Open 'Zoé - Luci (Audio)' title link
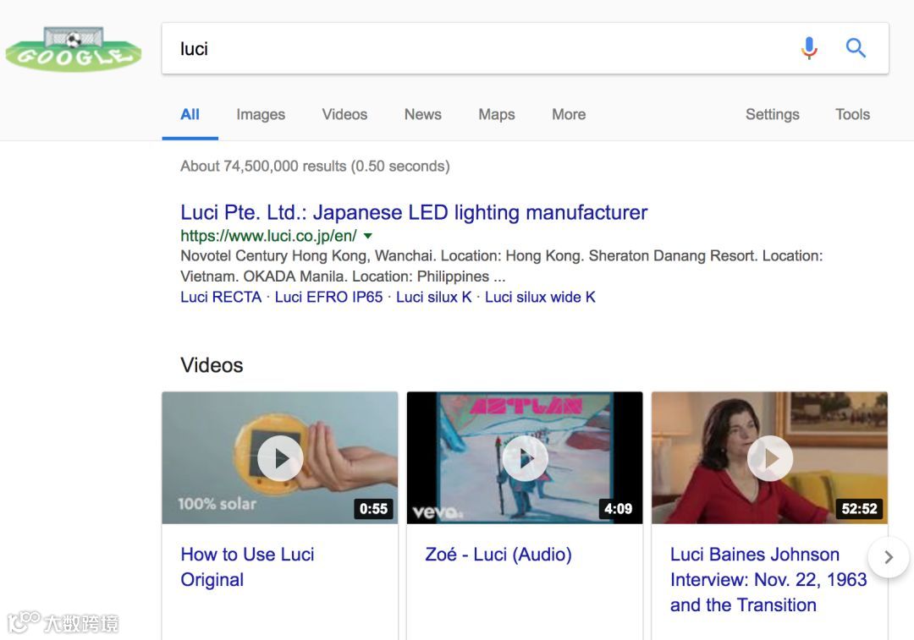Image resolution: width=914 pixels, height=640 pixels. (498, 555)
